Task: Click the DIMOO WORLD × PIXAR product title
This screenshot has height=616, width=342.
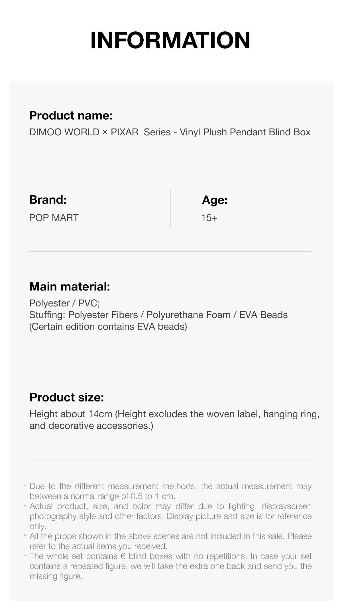Action: pos(170,132)
